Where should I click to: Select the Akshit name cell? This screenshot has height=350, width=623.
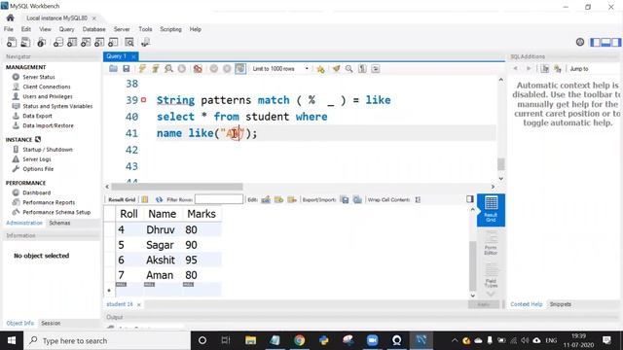(x=161, y=260)
